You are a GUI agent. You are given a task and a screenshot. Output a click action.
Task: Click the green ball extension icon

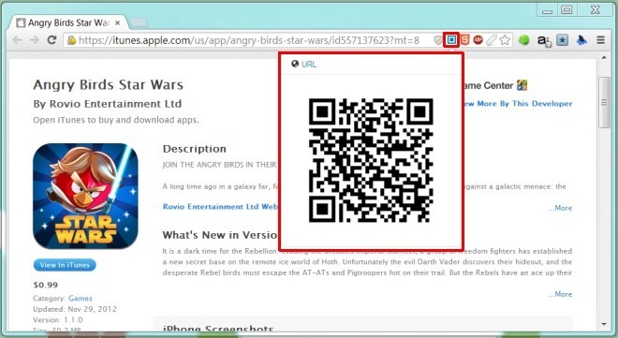[523, 40]
